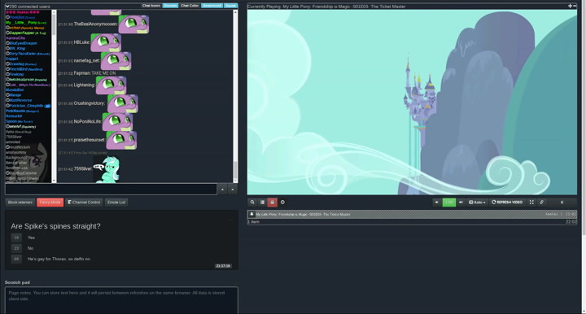Click the playlist list view icon

click(262, 202)
